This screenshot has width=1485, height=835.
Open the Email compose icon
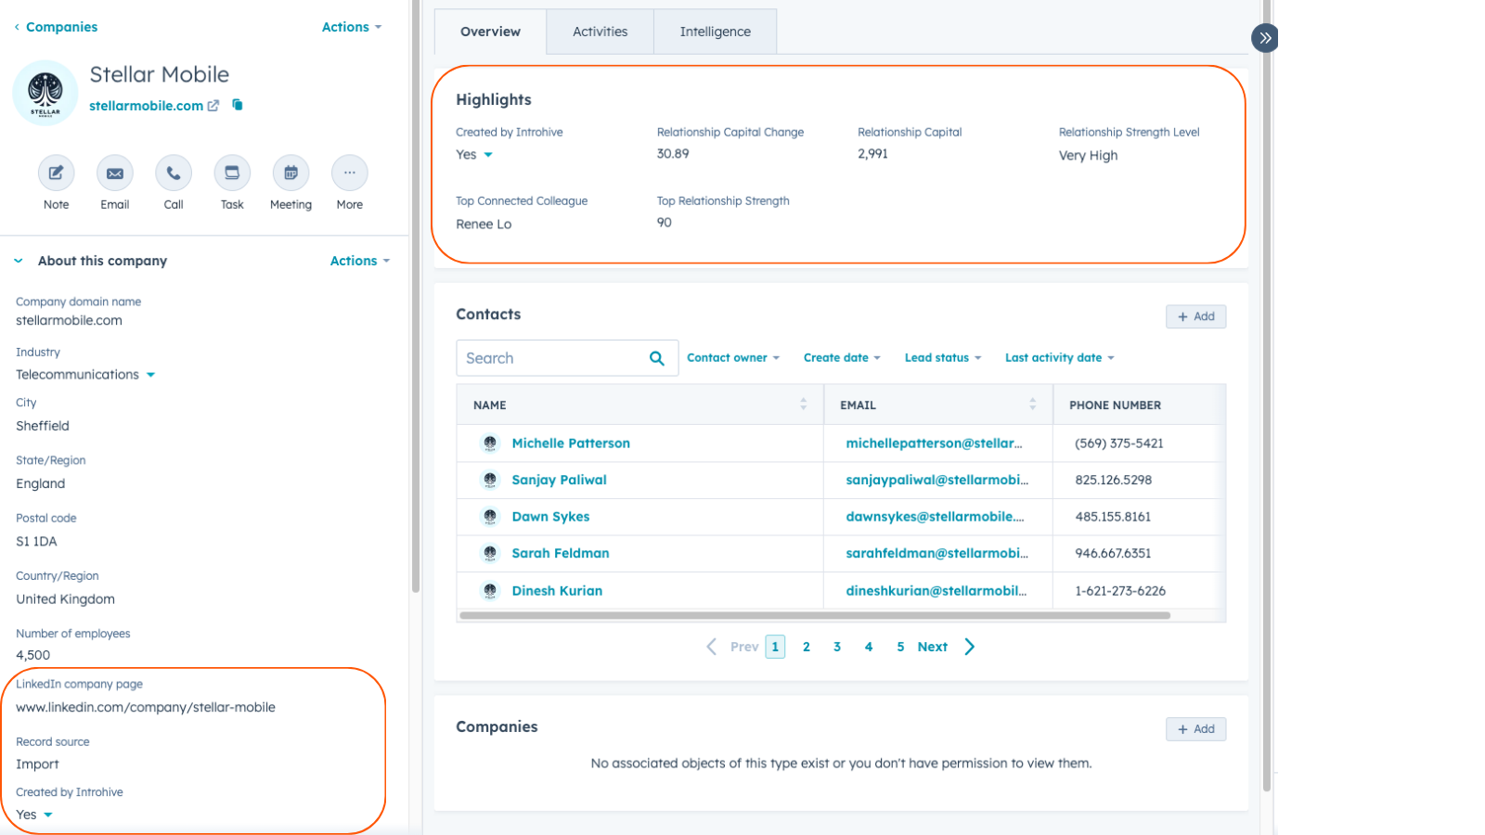115,173
